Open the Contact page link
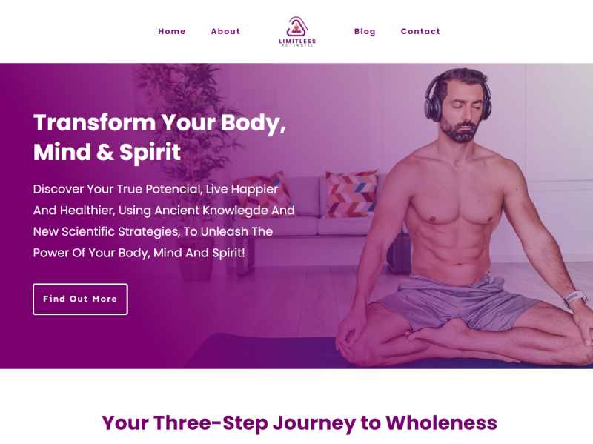This screenshot has height=444, width=593. pos(420,31)
